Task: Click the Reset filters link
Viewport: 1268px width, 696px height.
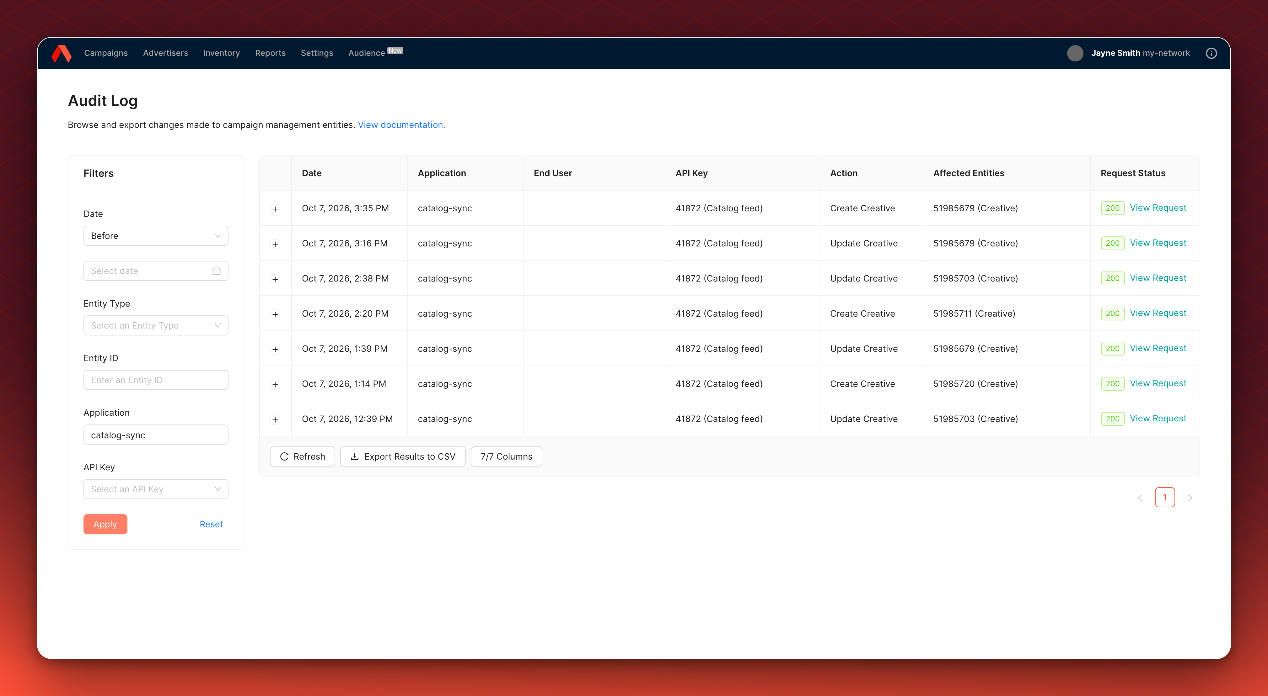Action: tap(211, 524)
